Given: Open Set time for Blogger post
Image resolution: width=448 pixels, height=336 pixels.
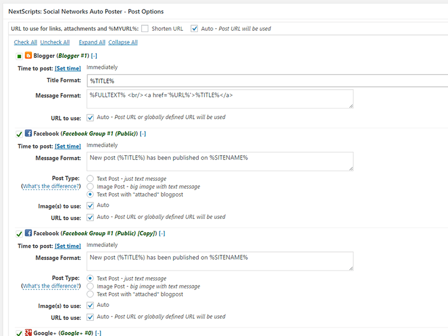Looking at the screenshot, I should click(68, 68).
